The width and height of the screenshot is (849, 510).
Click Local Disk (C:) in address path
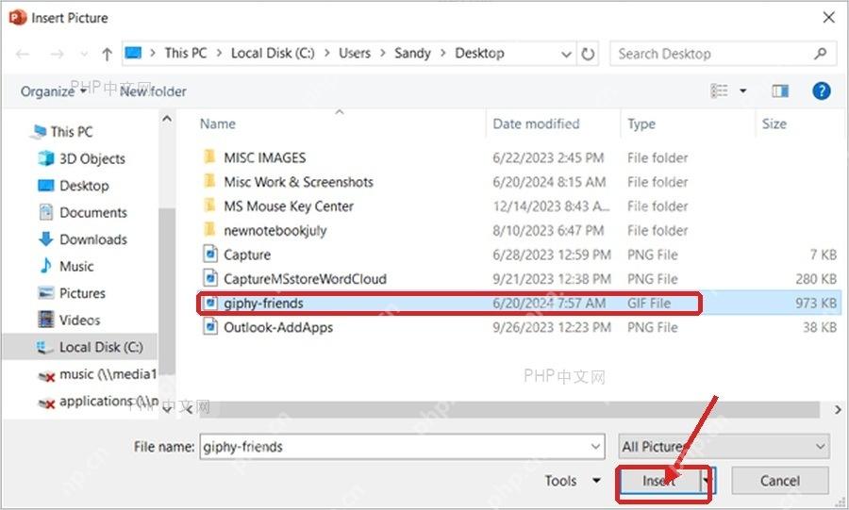pos(273,53)
